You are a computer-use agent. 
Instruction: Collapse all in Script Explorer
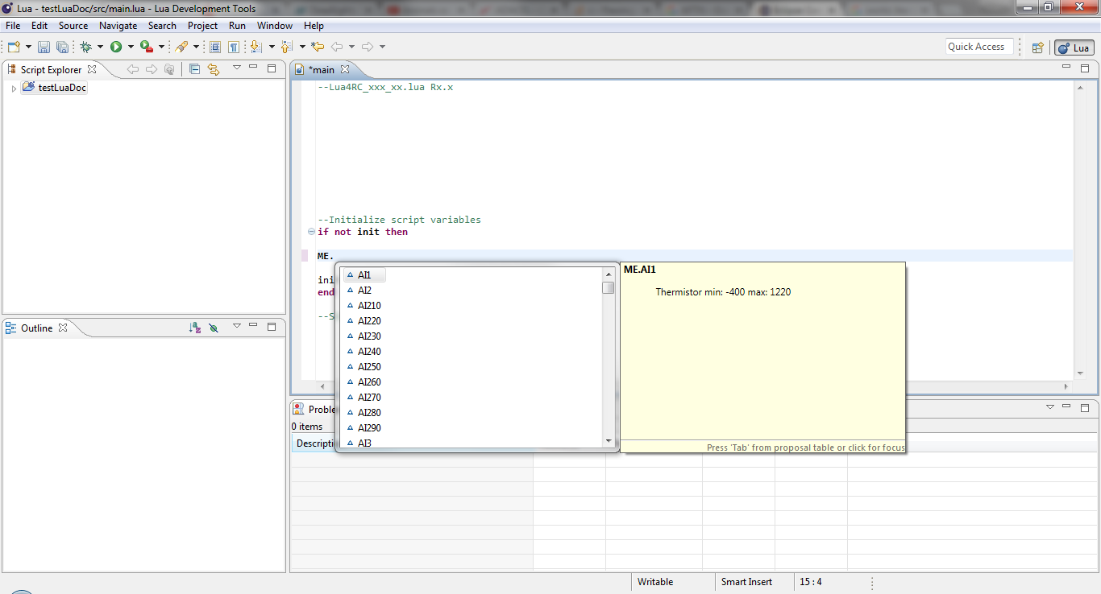click(x=194, y=69)
